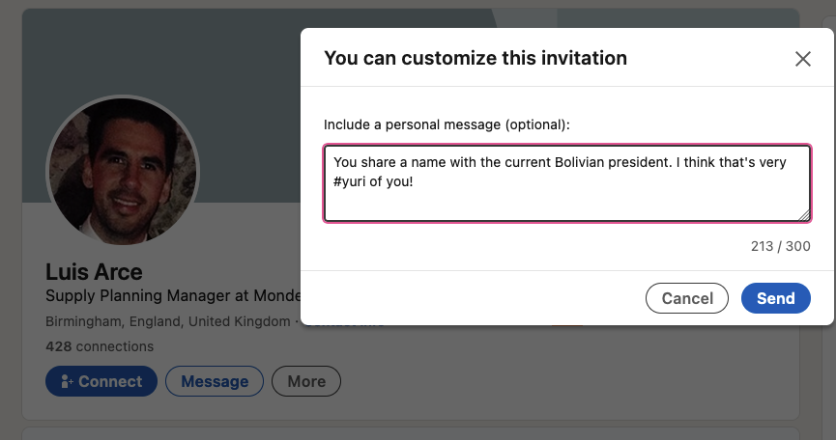Image resolution: width=836 pixels, height=440 pixels.
Task: Click the person-plus icon inside Connect
Action: pyautogui.click(x=68, y=381)
